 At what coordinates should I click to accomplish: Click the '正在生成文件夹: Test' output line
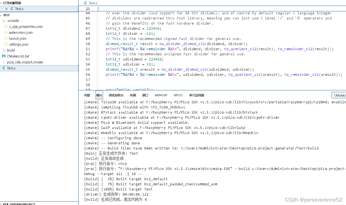111,153
